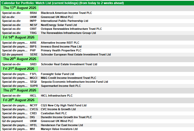Open Marwyn Value Investors Ltd entry
The height and width of the screenshot is (131, 194).
59,129
